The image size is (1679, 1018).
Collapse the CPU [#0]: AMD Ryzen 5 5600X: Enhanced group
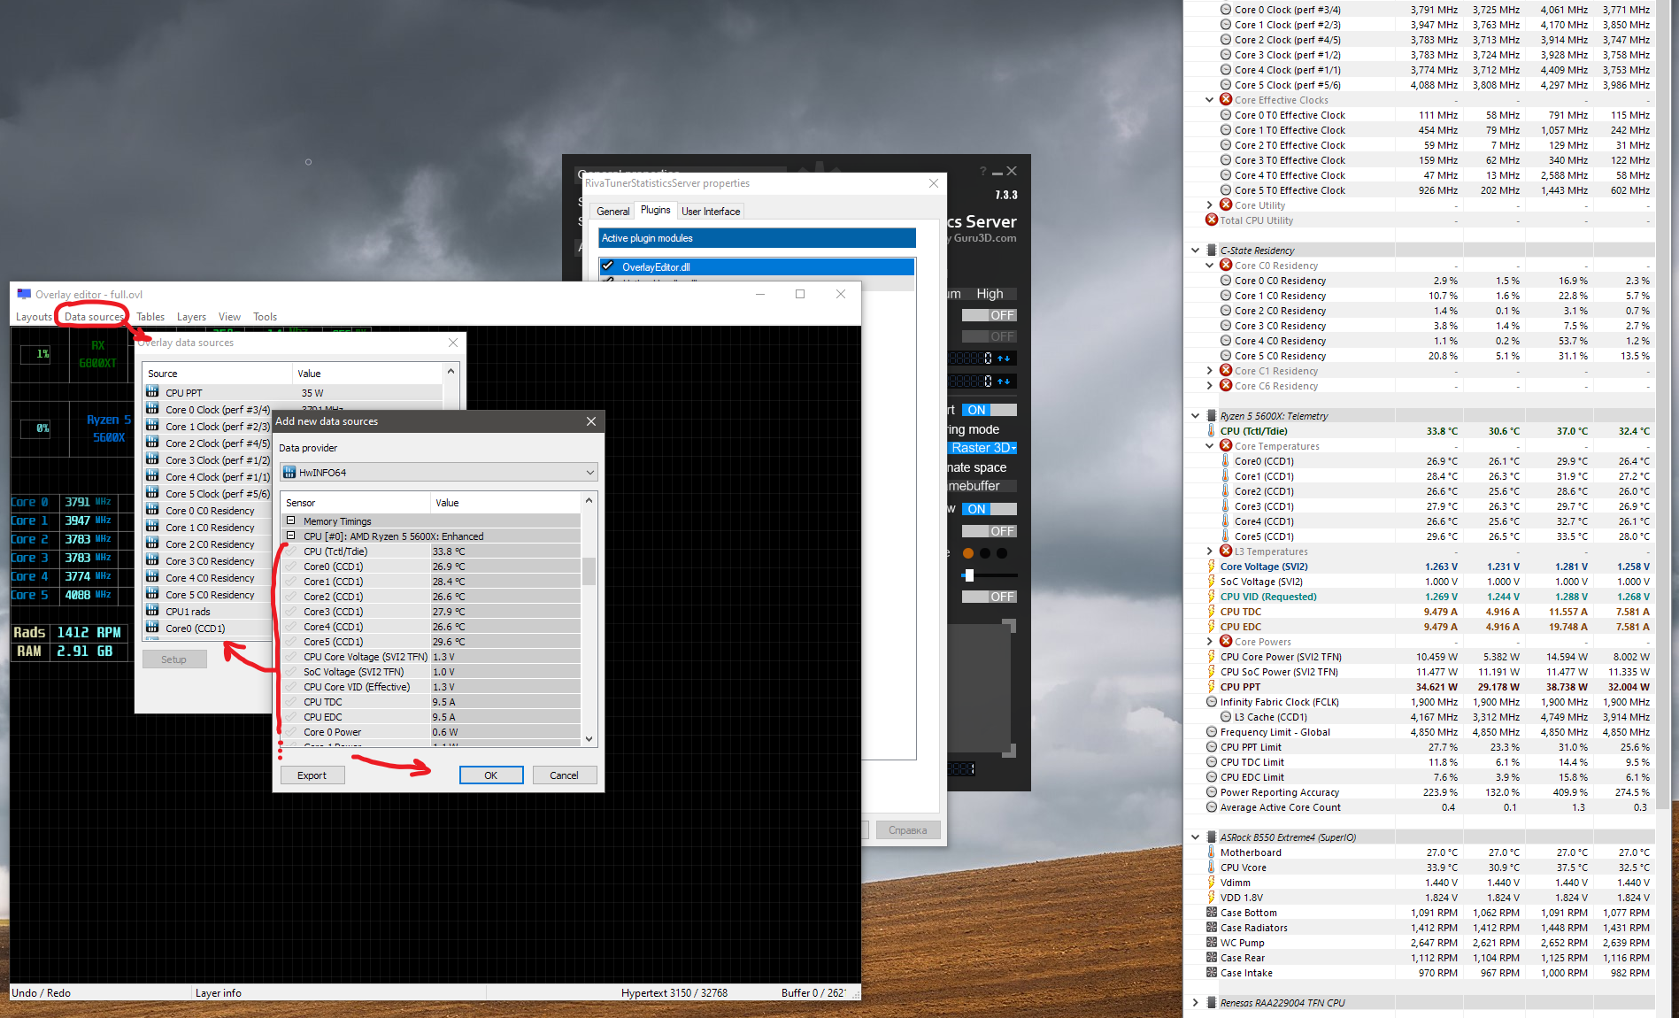tap(290, 536)
